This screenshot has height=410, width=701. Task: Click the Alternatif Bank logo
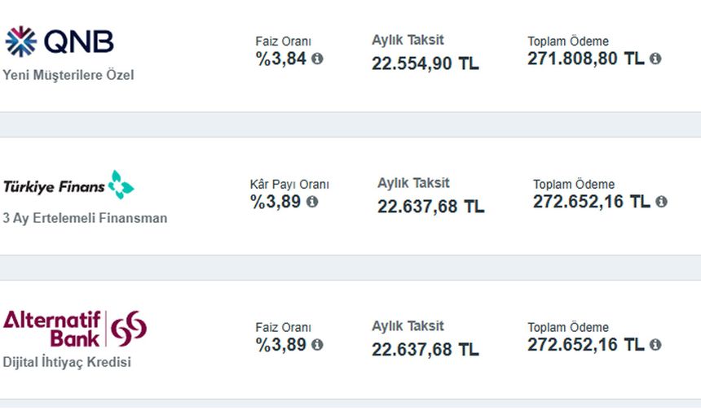pyautogui.click(x=75, y=329)
